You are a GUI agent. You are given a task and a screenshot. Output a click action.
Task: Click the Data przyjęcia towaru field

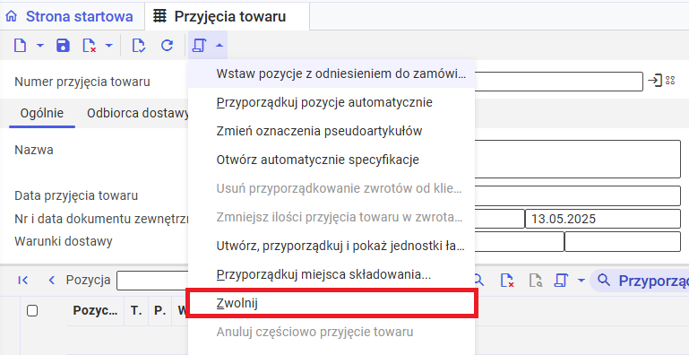(x=578, y=195)
